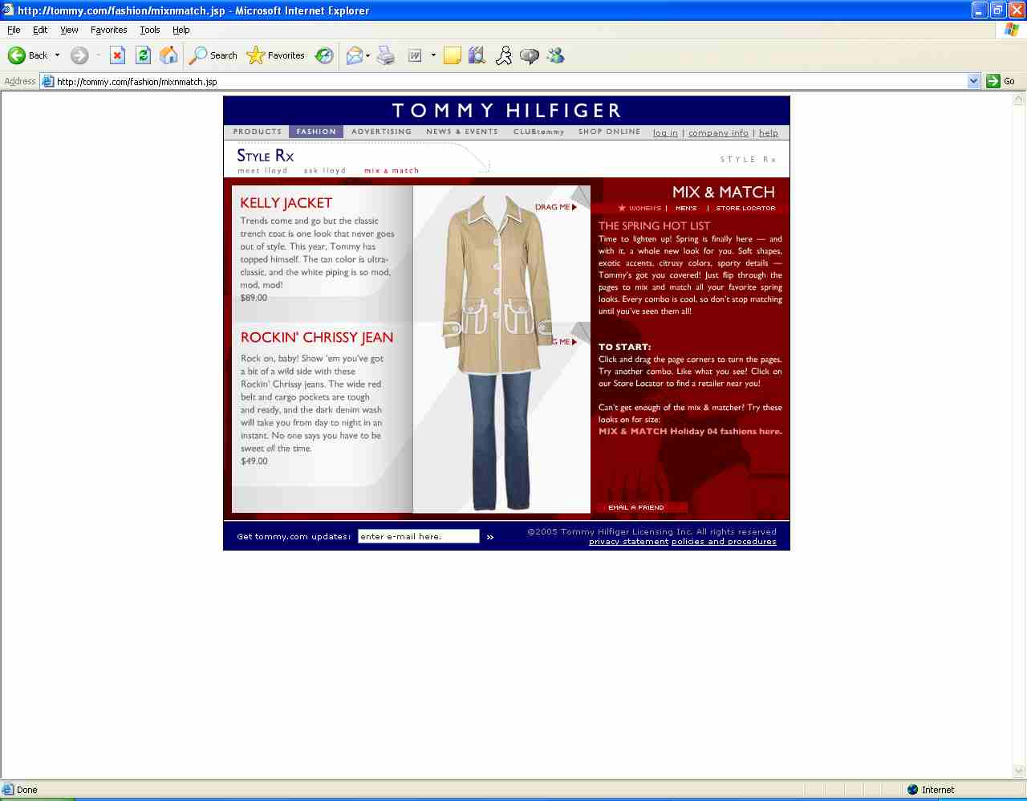
Task: Click the Back navigation button
Action: pyautogui.click(x=28, y=55)
